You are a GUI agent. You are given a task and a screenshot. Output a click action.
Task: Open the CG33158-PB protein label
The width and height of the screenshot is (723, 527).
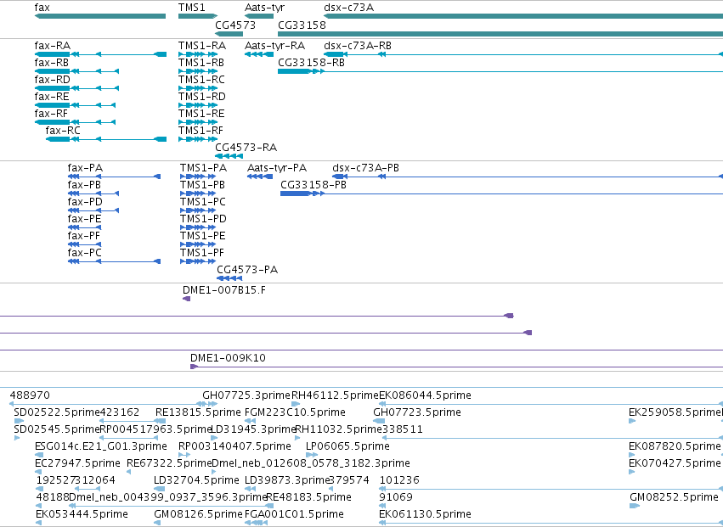pos(313,185)
